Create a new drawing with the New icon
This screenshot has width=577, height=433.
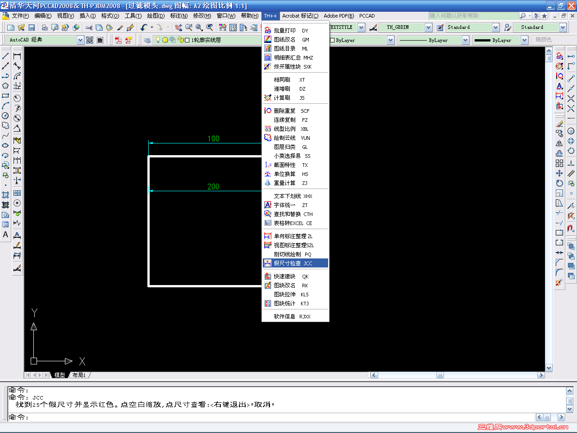tap(10, 28)
